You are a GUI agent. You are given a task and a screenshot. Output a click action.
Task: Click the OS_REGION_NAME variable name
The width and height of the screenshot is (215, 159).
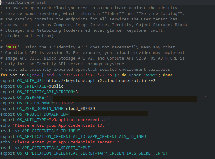tap(34, 103)
